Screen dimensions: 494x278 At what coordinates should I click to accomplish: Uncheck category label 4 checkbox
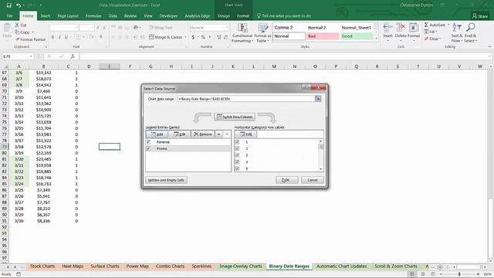[x=237, y=162]
